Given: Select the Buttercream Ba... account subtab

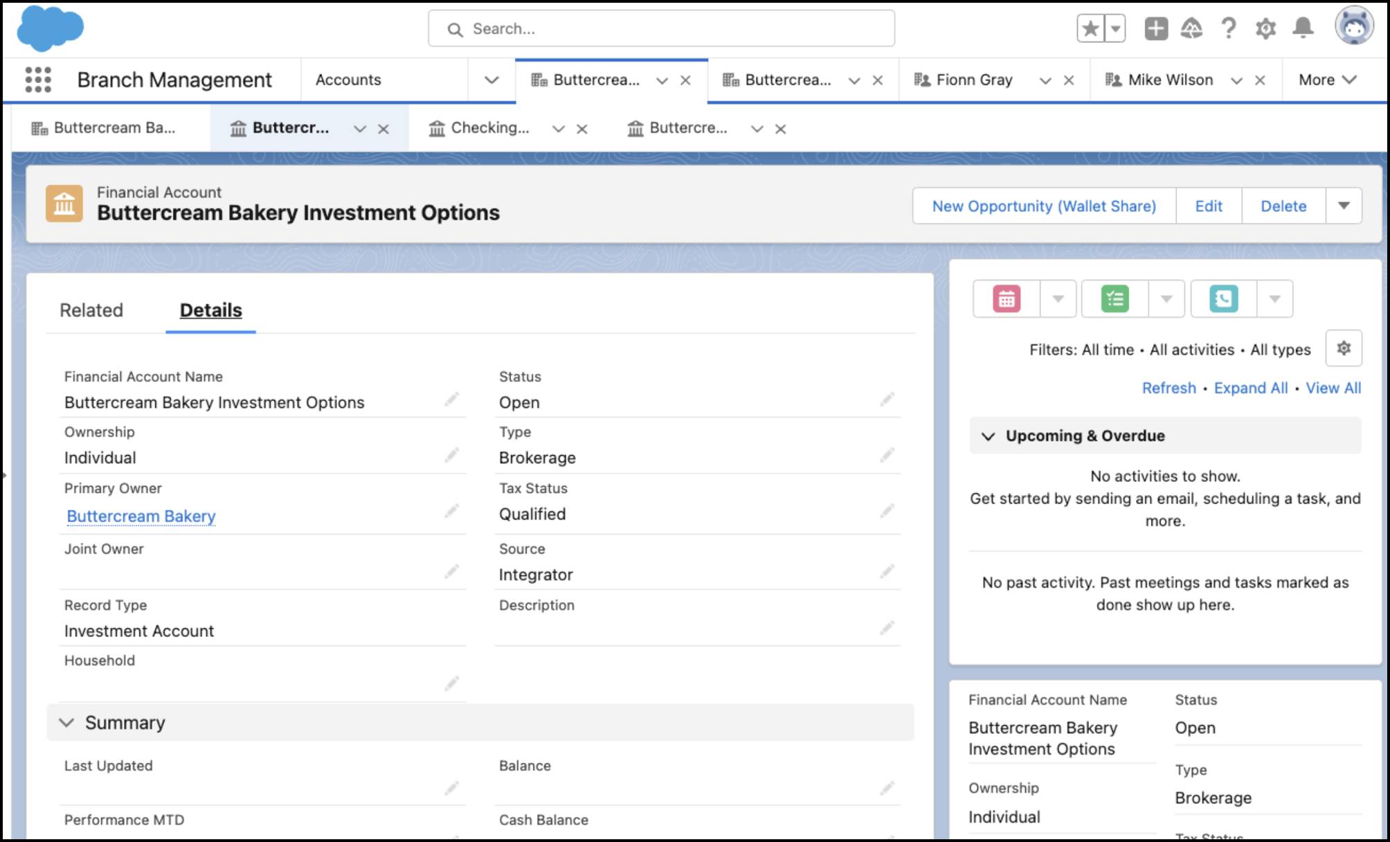Looking at the screenshot, I should click(x=104, y=128).
